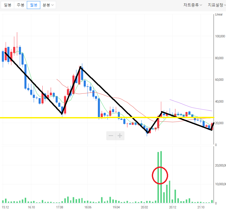Click the 21.10 date axis label

tap(201, 207)
